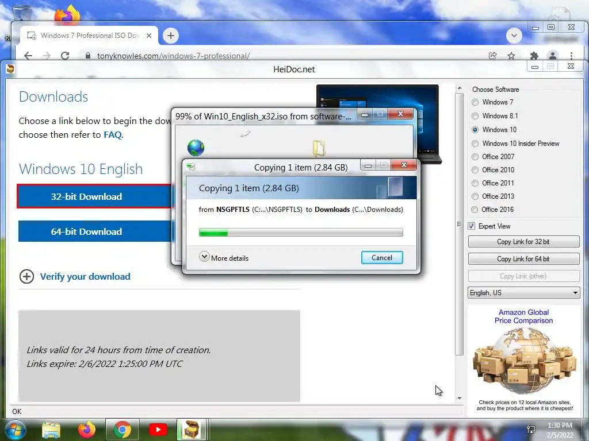Open the Chrome extensions puzzle icon
Image resolution: width=589 pixels, height=441 pixels.
(534, 56)
